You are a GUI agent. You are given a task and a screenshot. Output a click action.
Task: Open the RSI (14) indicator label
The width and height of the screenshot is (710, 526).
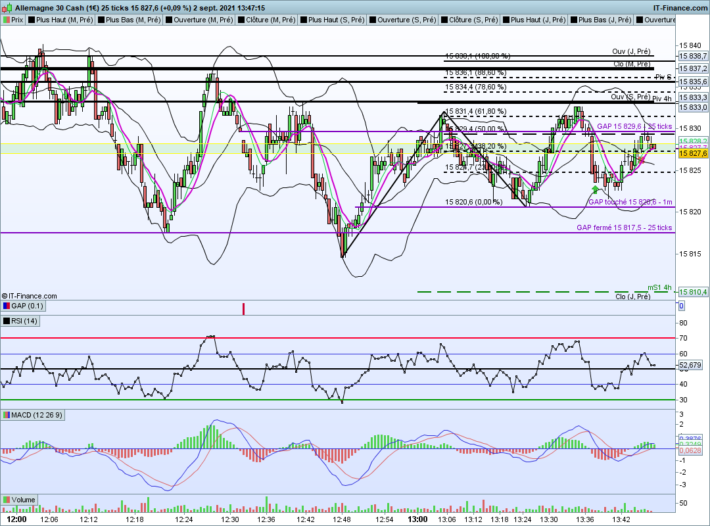tap(20, 321)
